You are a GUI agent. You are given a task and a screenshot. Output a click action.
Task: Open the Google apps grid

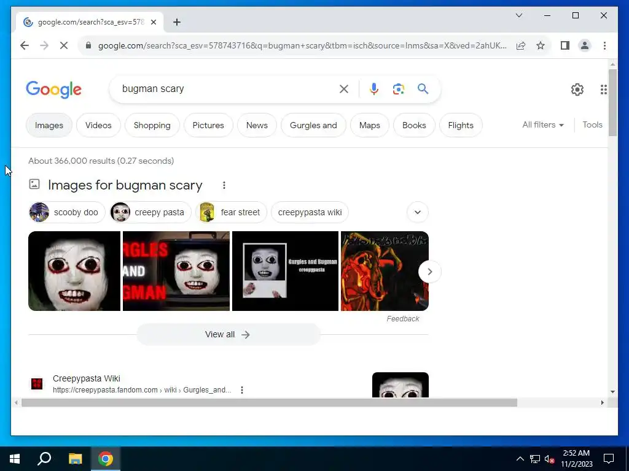[603, 90]
